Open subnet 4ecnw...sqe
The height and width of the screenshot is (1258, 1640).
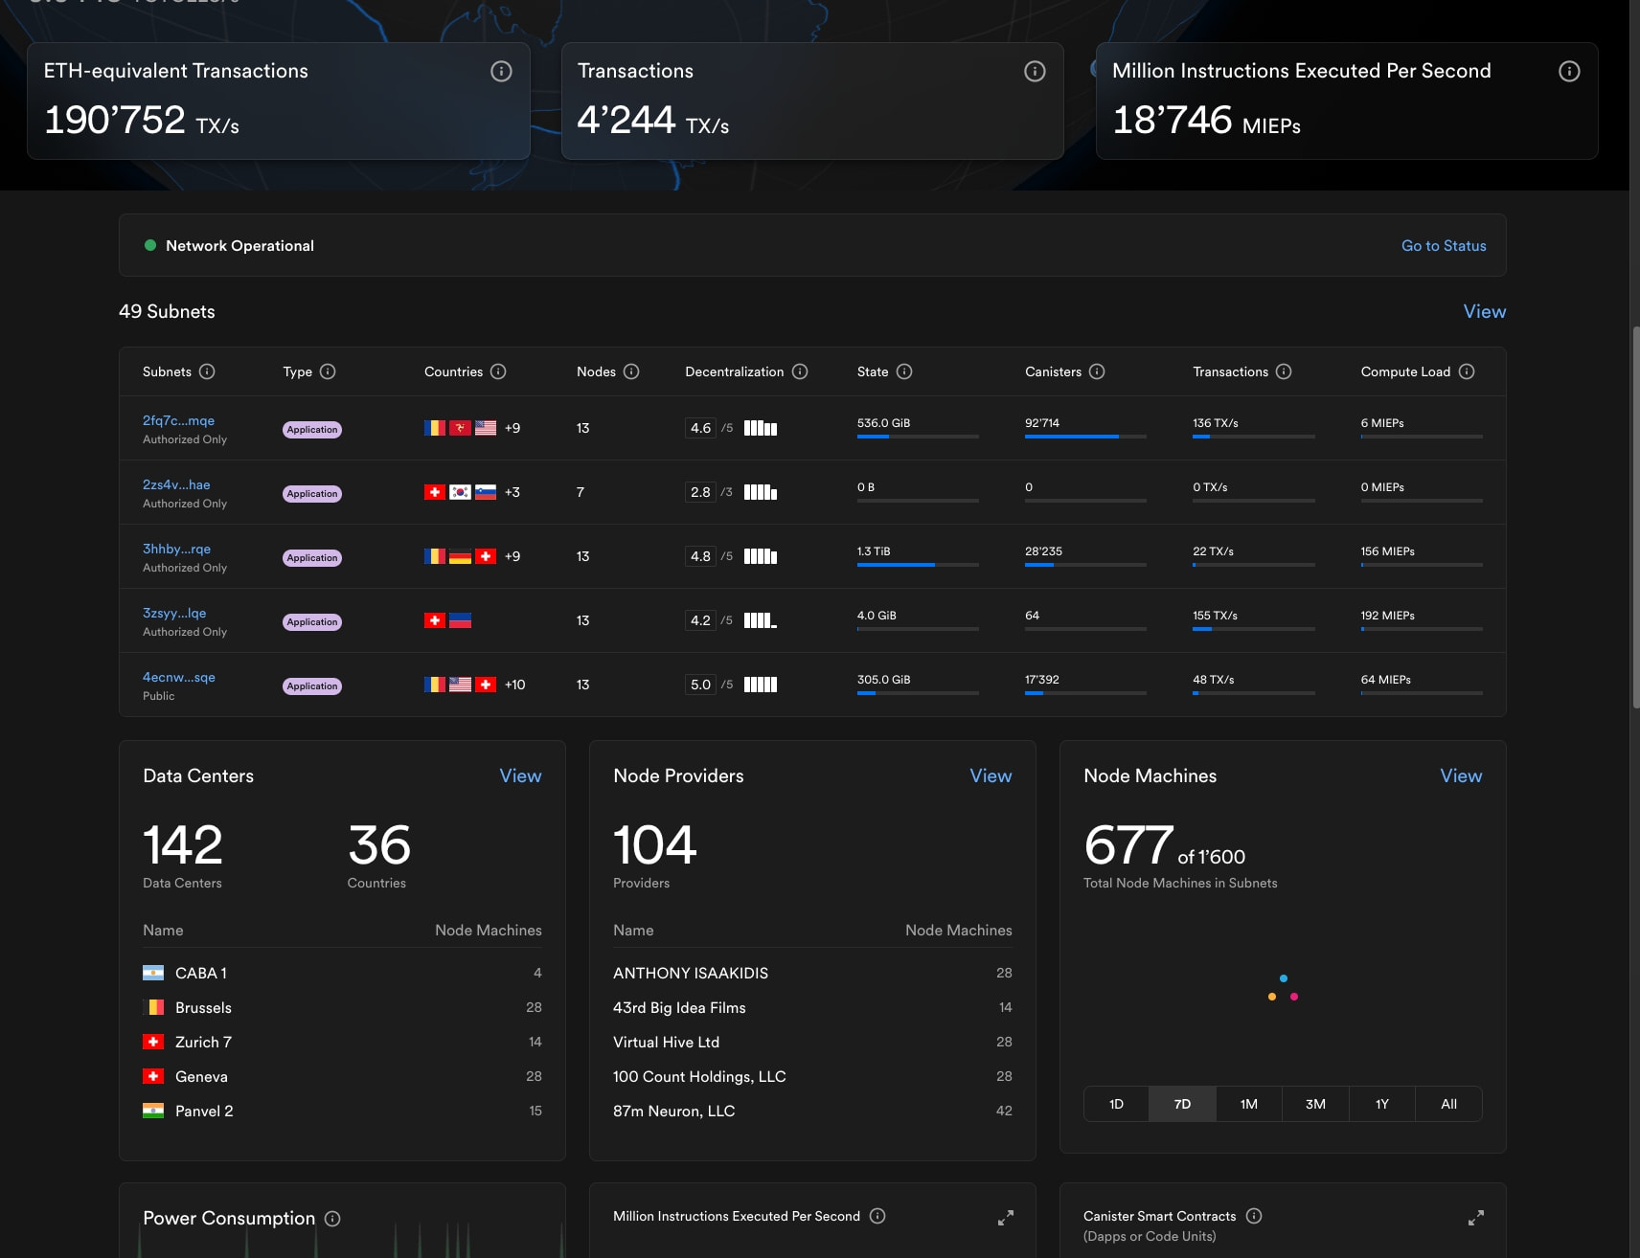(x=179, y=677)
